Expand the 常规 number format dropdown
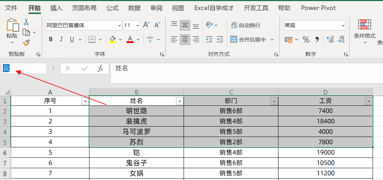Image resolution: width=383 pixels, height=180 pixels. coord(343,25)
